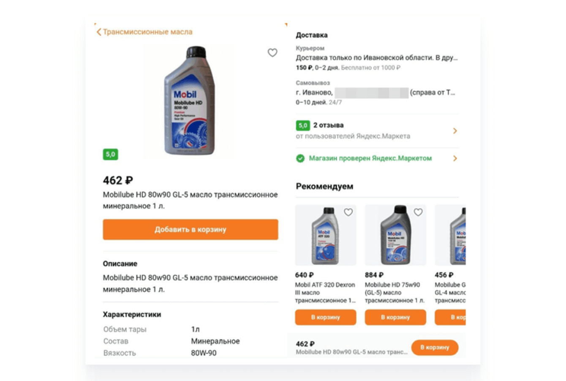Expand the 2 отзыва reviews chevron

pos(455,131)
